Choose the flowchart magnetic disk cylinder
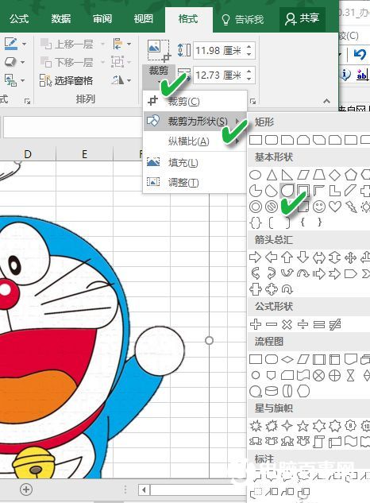This screenshot has height=503, width=370. tap(272, 391)
